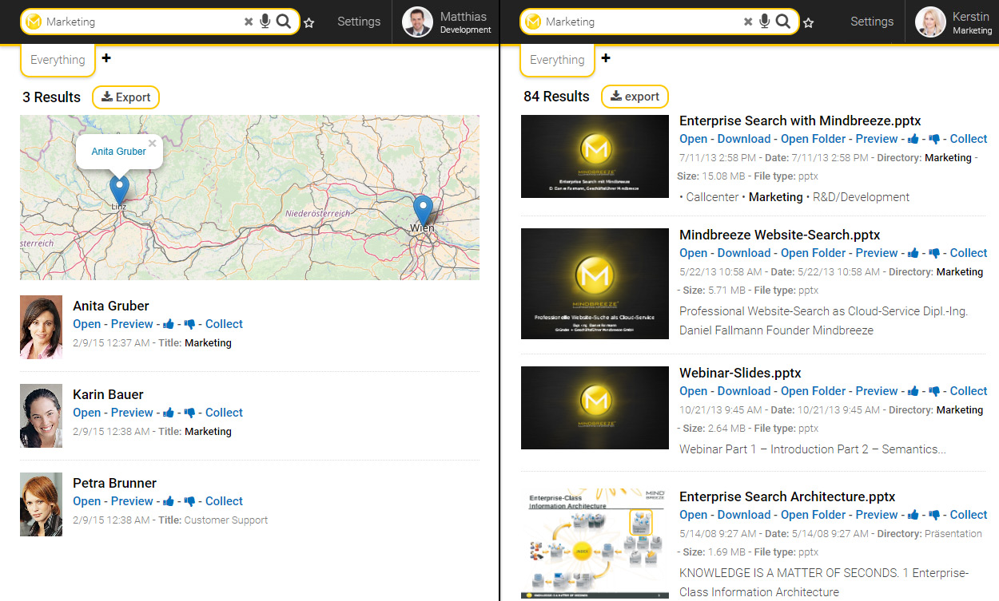Open Matthias Development user profile
The image size is (999, 601).
click(x=446, y=22)
